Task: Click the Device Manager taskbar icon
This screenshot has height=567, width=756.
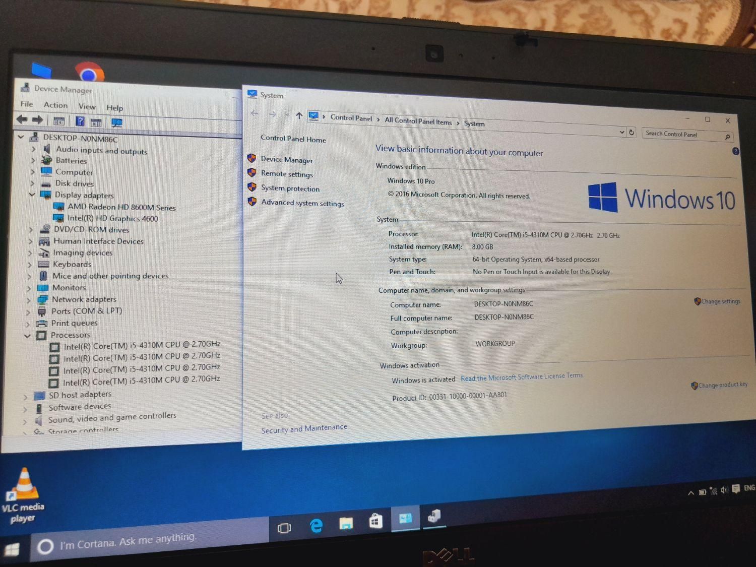Action: (434, 516)
